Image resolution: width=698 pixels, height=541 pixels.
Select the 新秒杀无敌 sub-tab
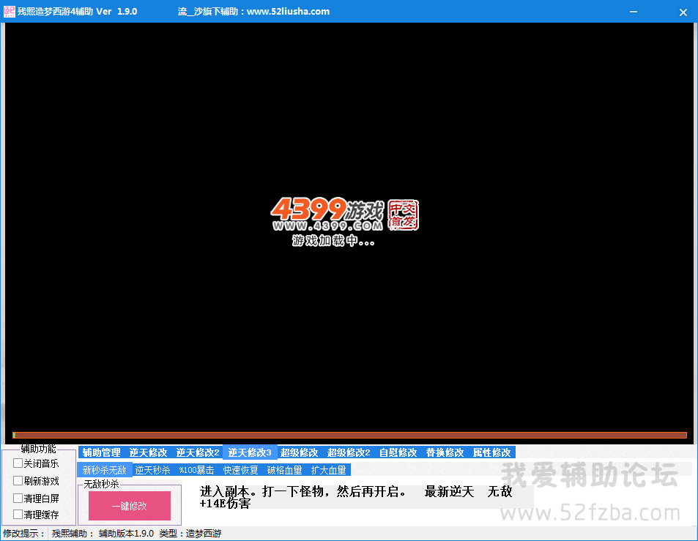(105, 470)
